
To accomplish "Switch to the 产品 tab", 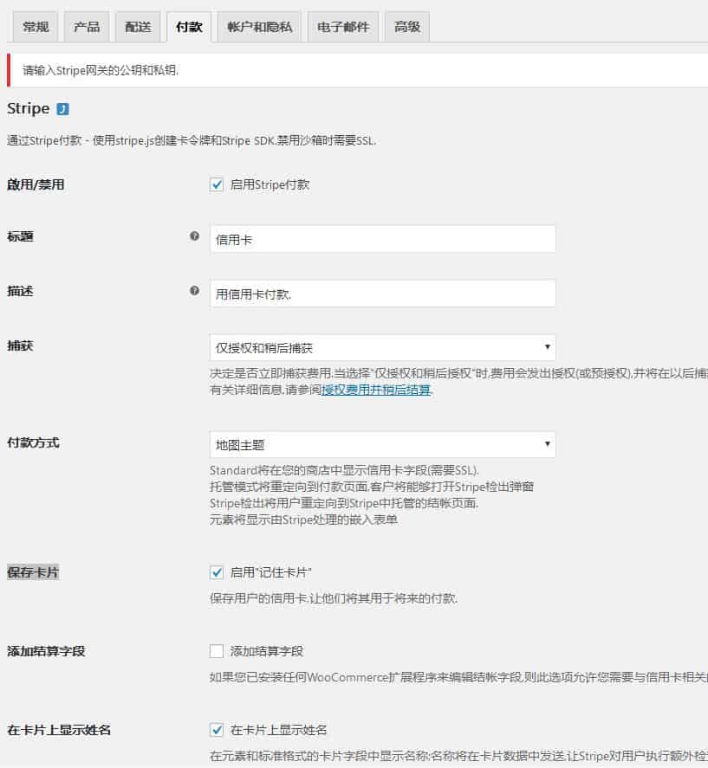I will point(87,27).
